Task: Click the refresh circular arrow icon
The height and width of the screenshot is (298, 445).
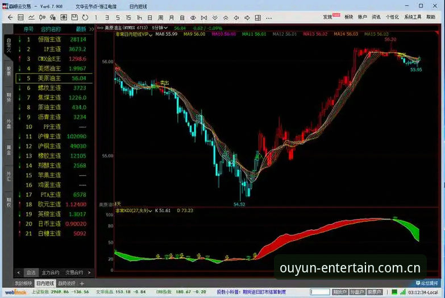Action: tap(85, 18)
